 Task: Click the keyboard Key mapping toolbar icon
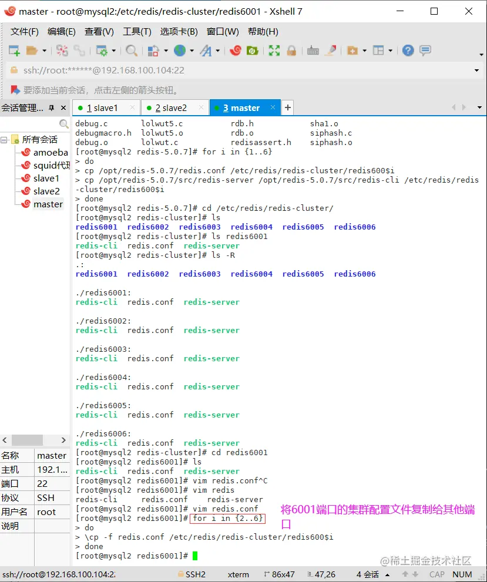313,51
